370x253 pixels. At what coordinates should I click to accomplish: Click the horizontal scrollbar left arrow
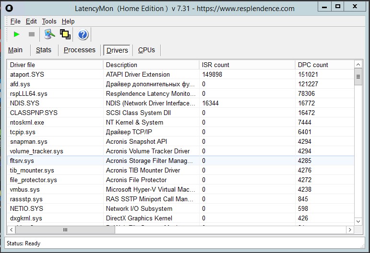[11, 230]
